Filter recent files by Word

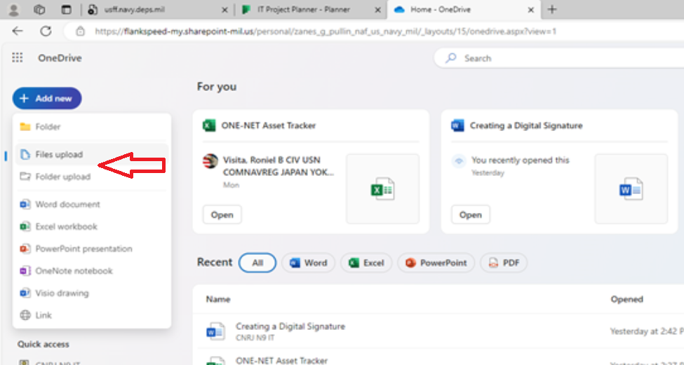(x=309, y=263)
